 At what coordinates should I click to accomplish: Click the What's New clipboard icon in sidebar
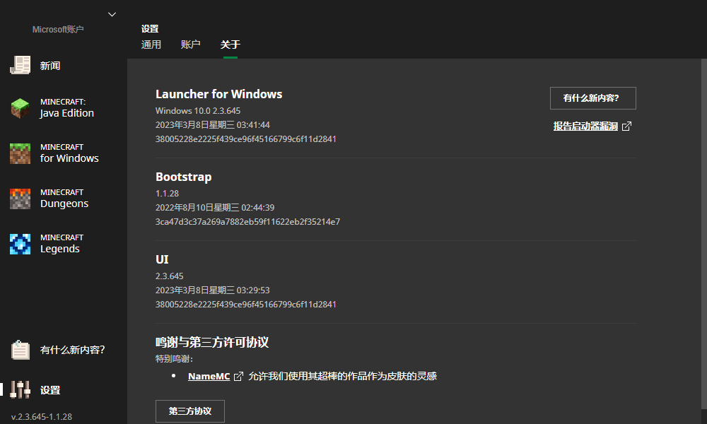[21, 350]
